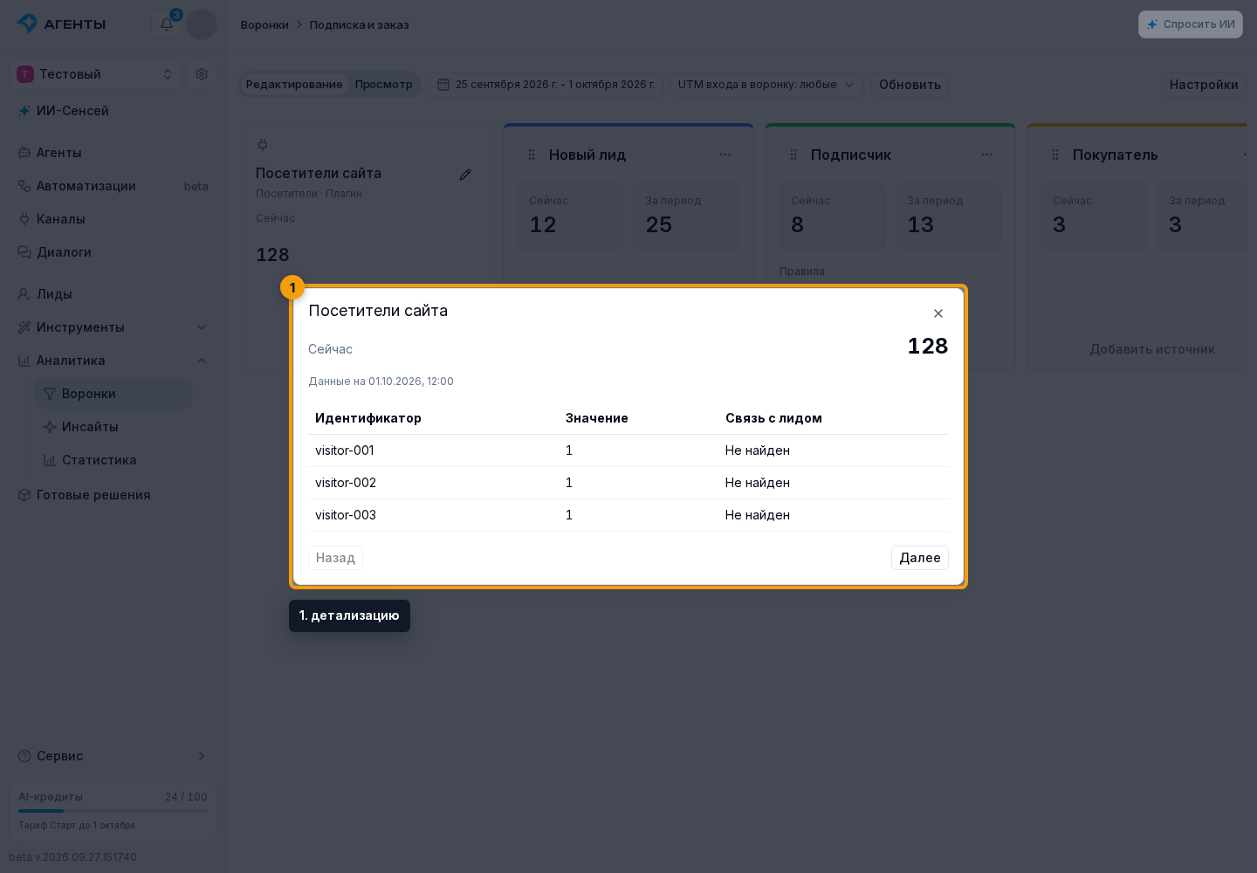
Task: Open Подписчик stage options menu
Action: 987,155
